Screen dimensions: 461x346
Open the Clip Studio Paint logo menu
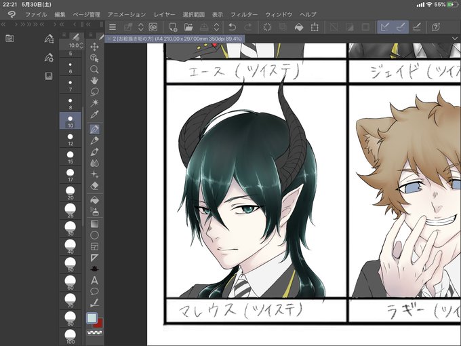(x=12, y=14)
